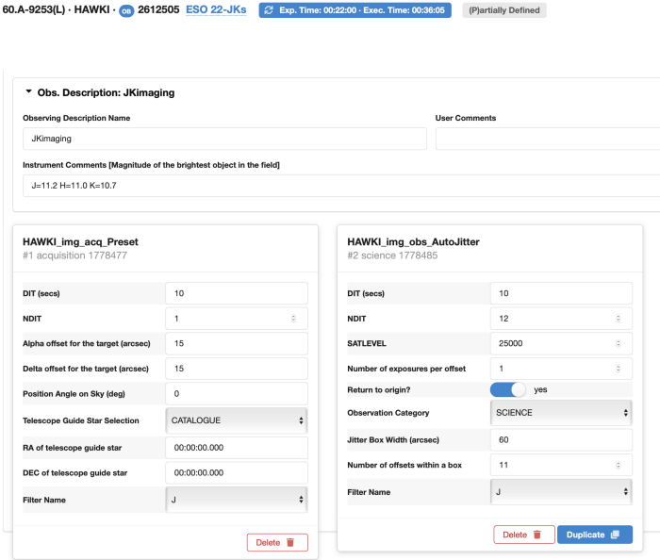Delete the HAWKI_img_acq_Preset template
The height and width of the screenshot is (560, 660).
tap(277, 542)
